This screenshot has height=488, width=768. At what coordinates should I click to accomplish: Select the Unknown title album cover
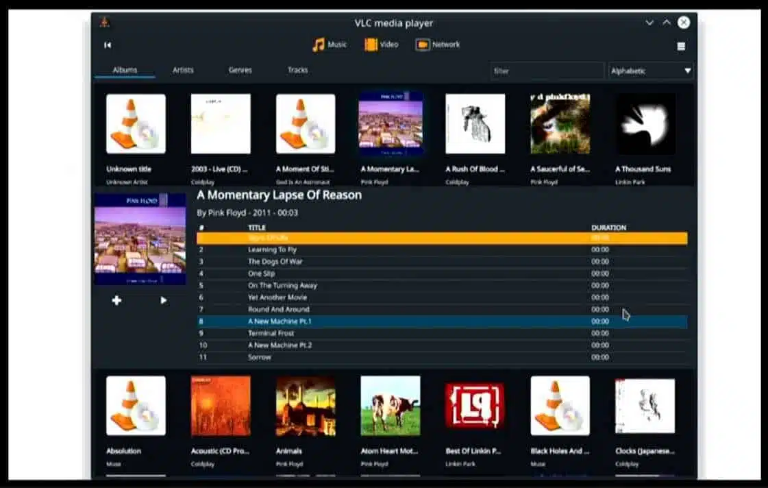click(x=136, y=124)
